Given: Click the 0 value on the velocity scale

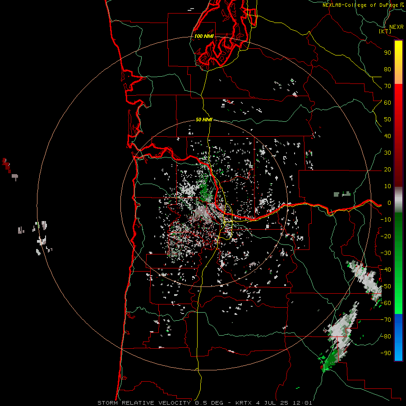Looking at the screenshot, I should coord(389,203).
